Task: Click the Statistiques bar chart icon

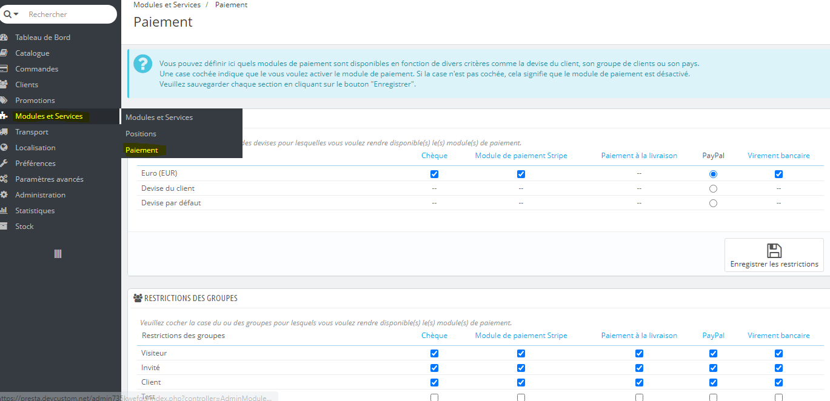Action: (4, 210)
